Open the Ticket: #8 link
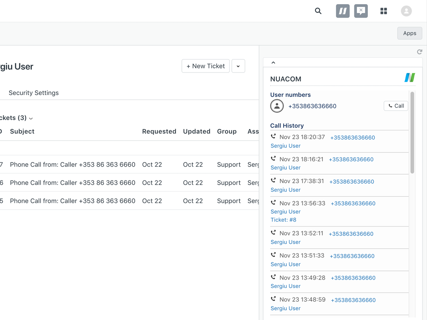Viewport: 427px width, 320px height. pyautogui.click(x=284, y=220)
